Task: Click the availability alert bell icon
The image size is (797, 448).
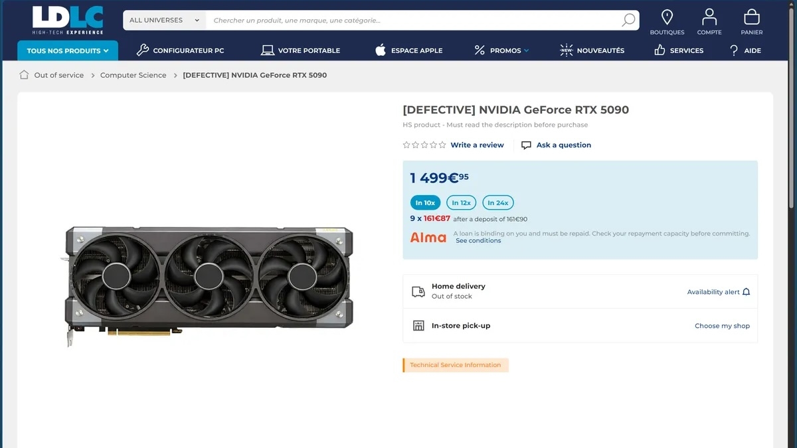Action: pyautogui.click(x=746, y=292)
